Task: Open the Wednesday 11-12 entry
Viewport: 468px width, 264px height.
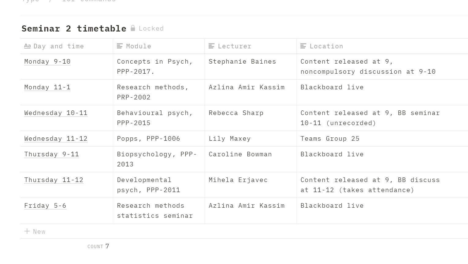Action: click(56, 139)
